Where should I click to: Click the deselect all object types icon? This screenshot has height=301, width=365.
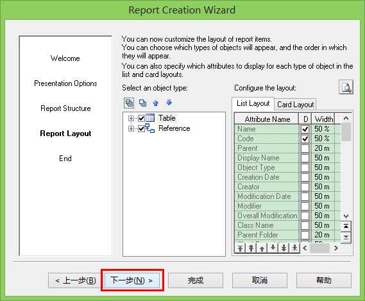pyautogui.click(x=142, y=103)
